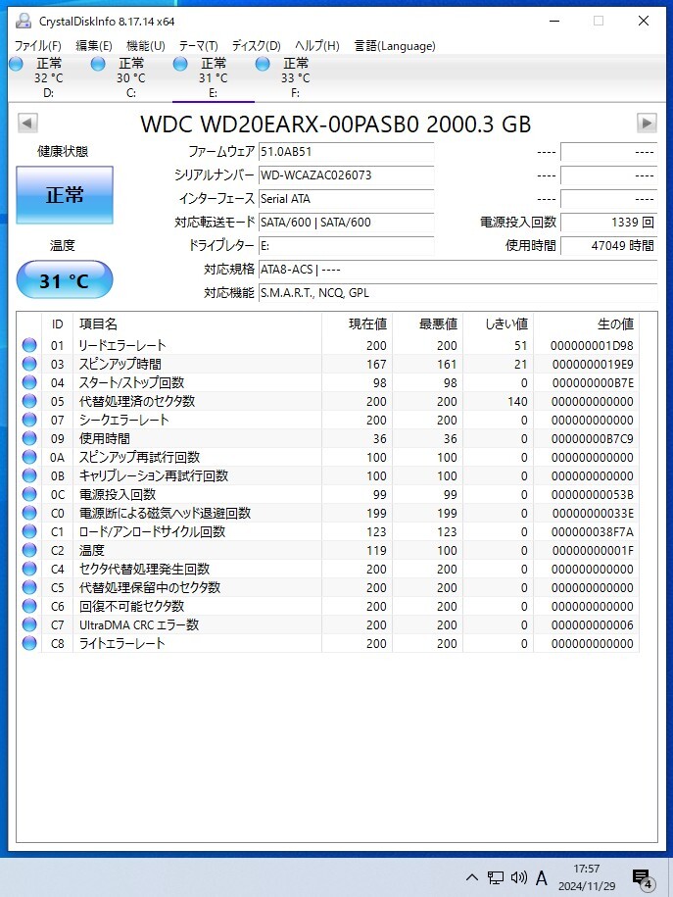Screen dimensions: 673x897
Task: Click the IME input mode A indicator
Action: click(542, 877)
